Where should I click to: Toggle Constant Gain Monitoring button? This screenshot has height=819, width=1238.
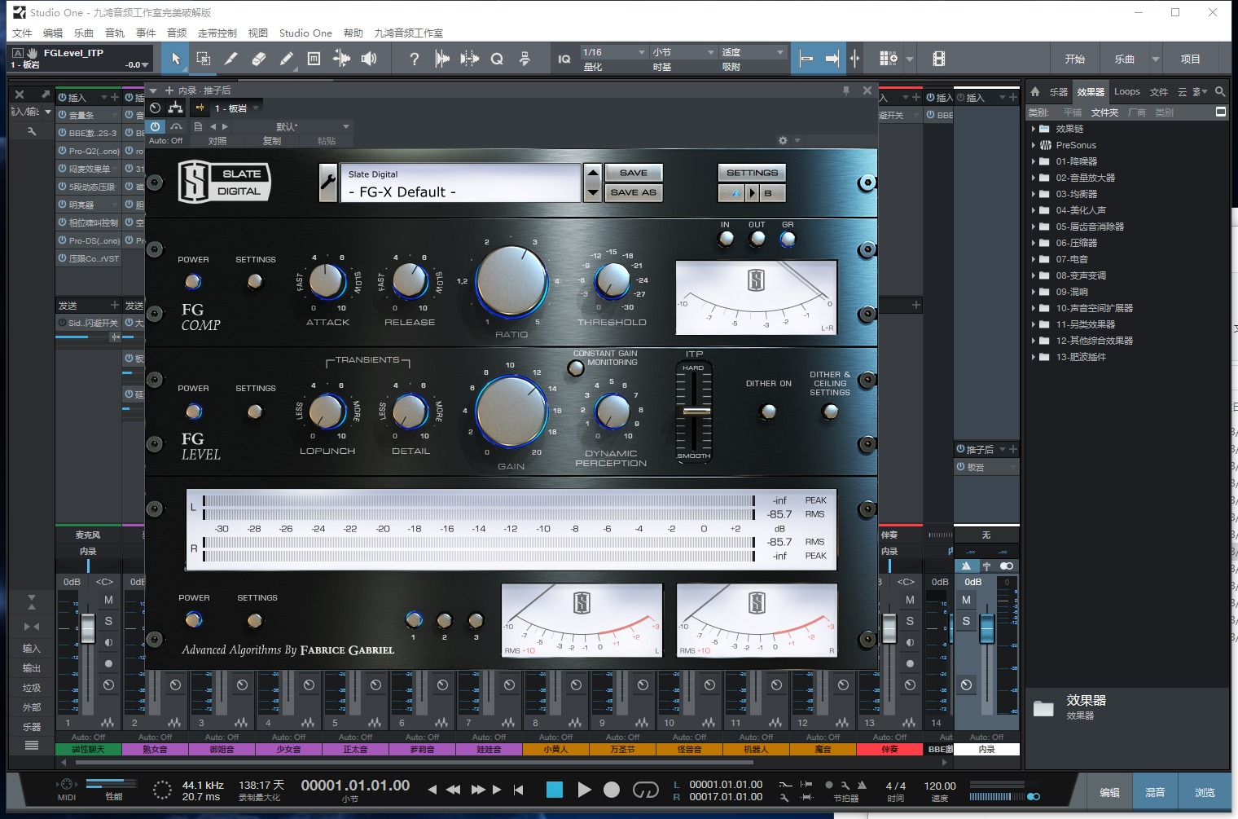click(576, 368)
